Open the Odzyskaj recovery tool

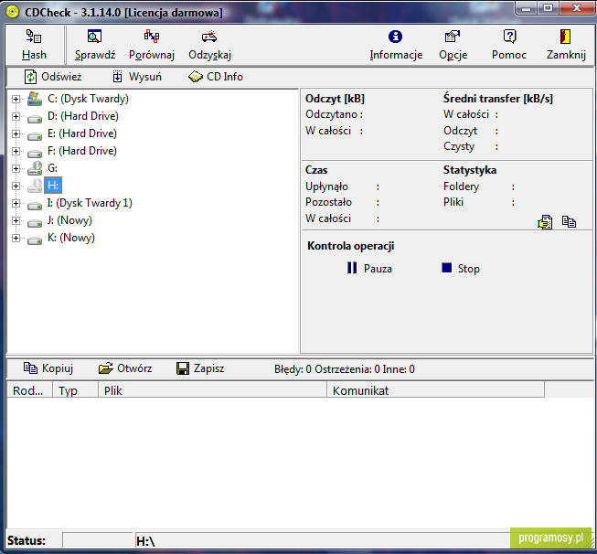click(x=209, y=45)
